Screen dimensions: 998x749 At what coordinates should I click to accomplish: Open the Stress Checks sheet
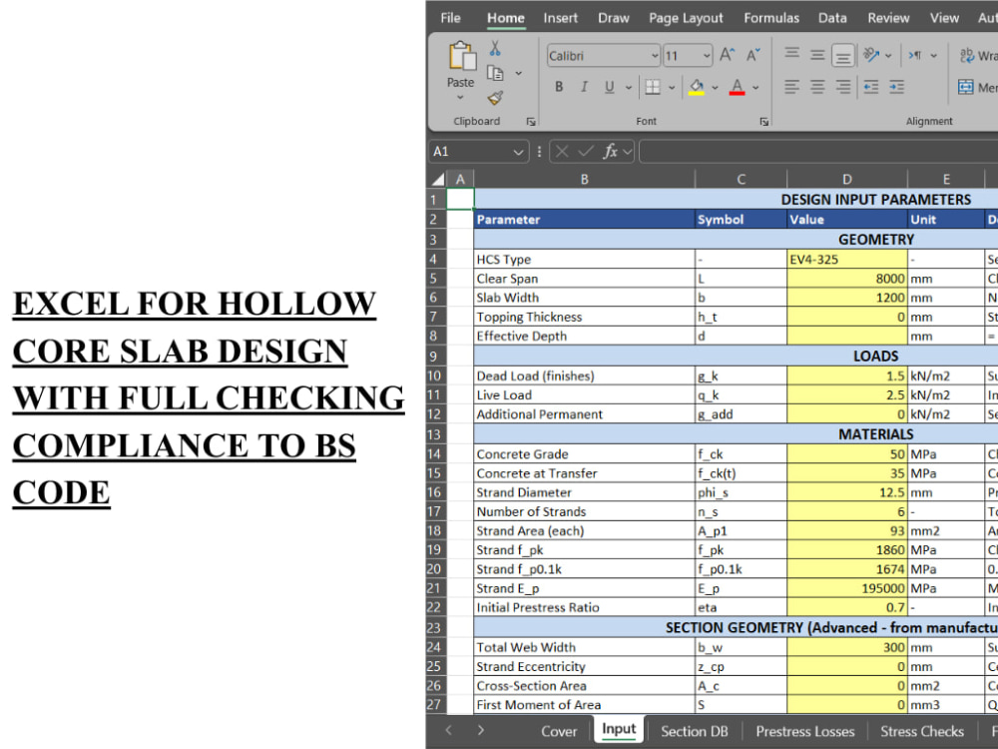921,731
